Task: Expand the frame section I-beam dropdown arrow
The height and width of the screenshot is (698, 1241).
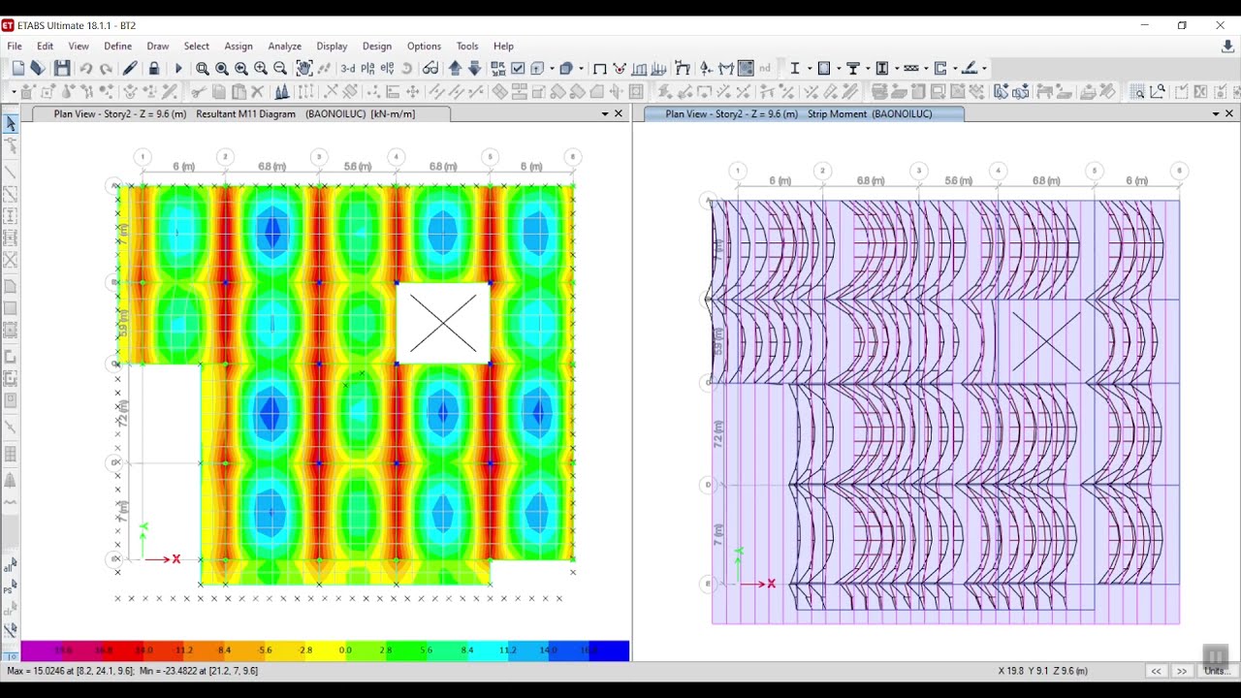Action: pyautogui.click(x=808, y=68)
